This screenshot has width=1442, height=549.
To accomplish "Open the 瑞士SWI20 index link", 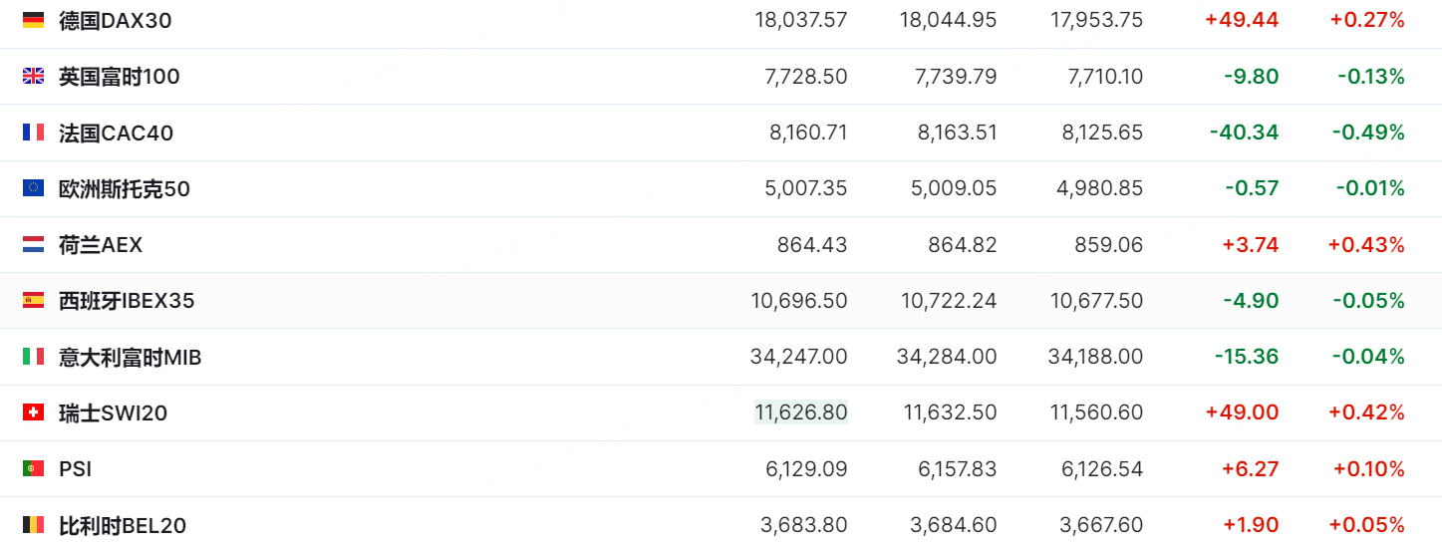I will click(113, 412).
